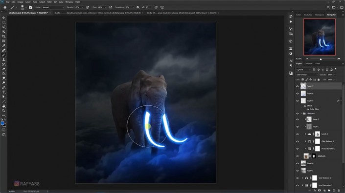Select the Pen tool
This screenshot has height=193, width=345.
click(x=3, y=87)
